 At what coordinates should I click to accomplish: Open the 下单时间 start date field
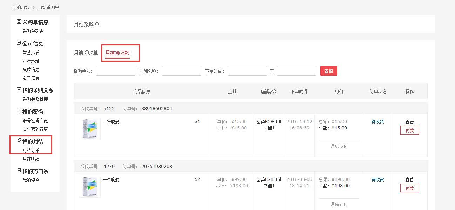pos(247,71)
